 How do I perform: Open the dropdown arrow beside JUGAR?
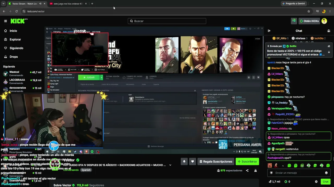point(102,77)
